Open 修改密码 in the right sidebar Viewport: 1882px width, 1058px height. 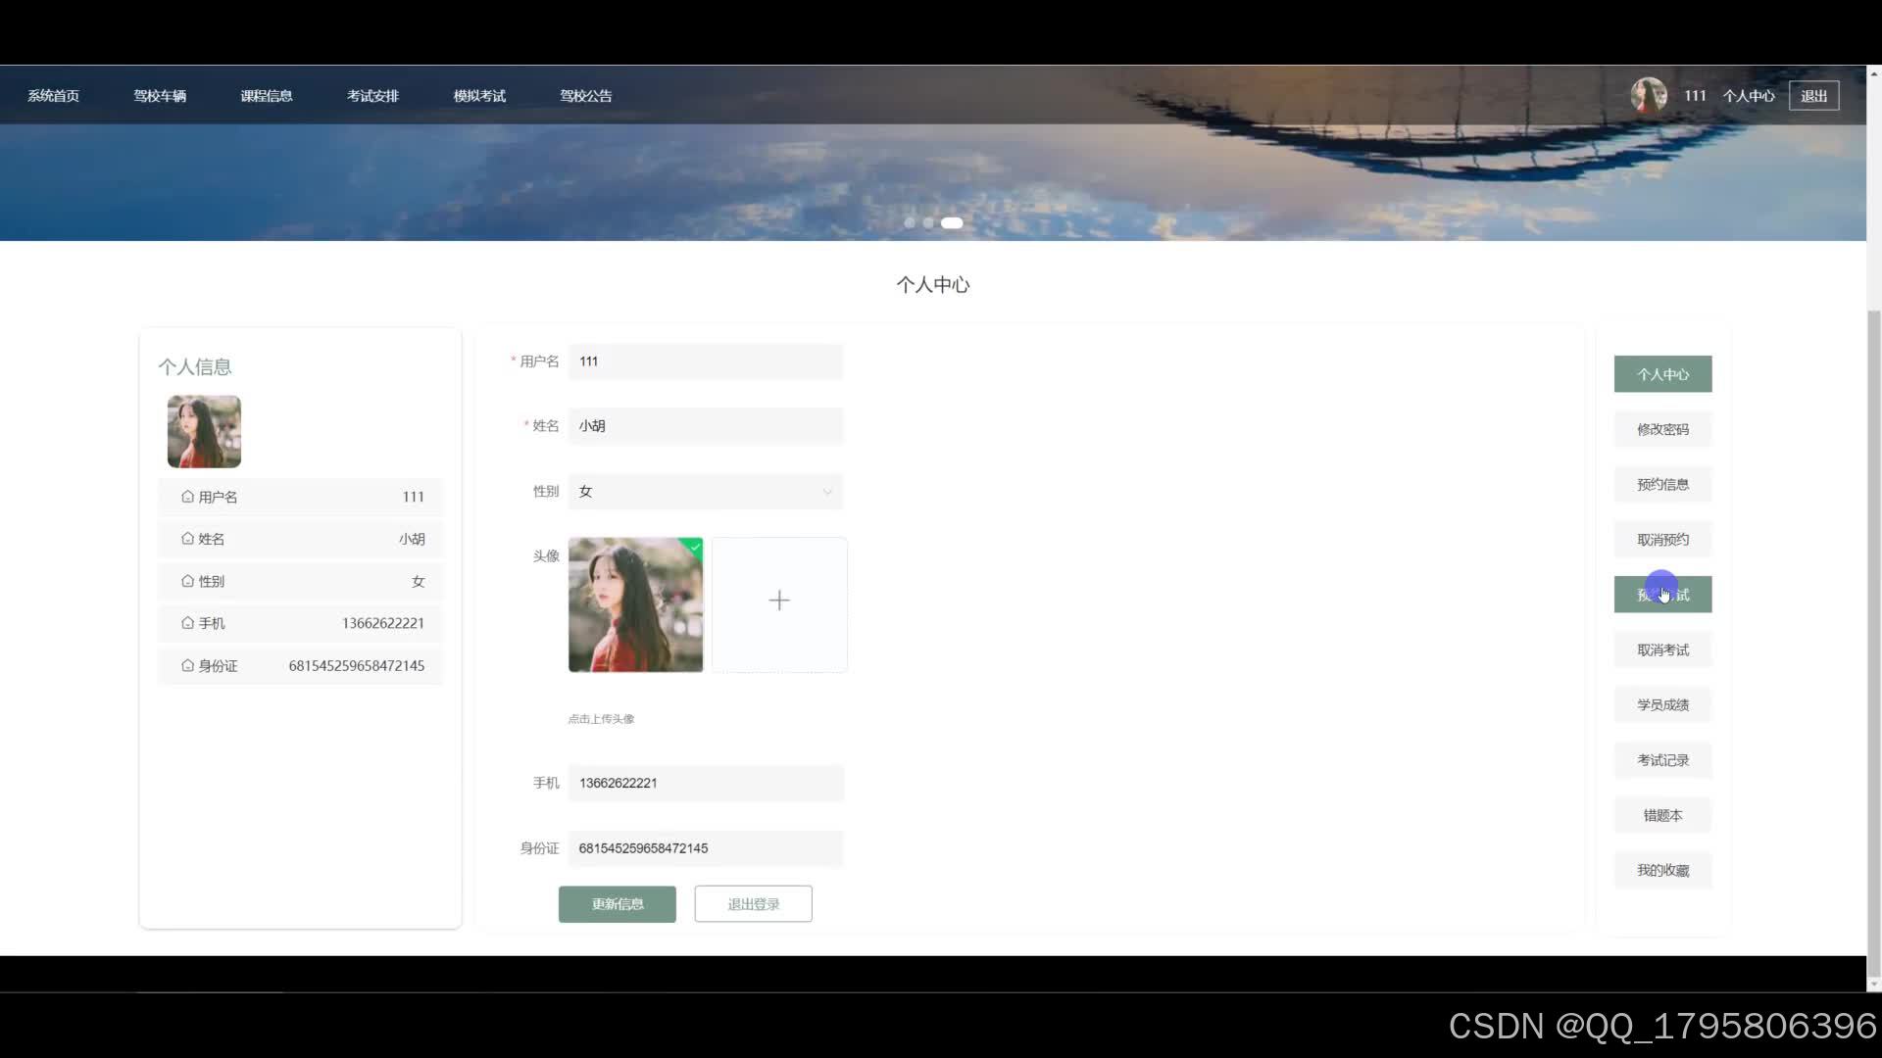1662,429
